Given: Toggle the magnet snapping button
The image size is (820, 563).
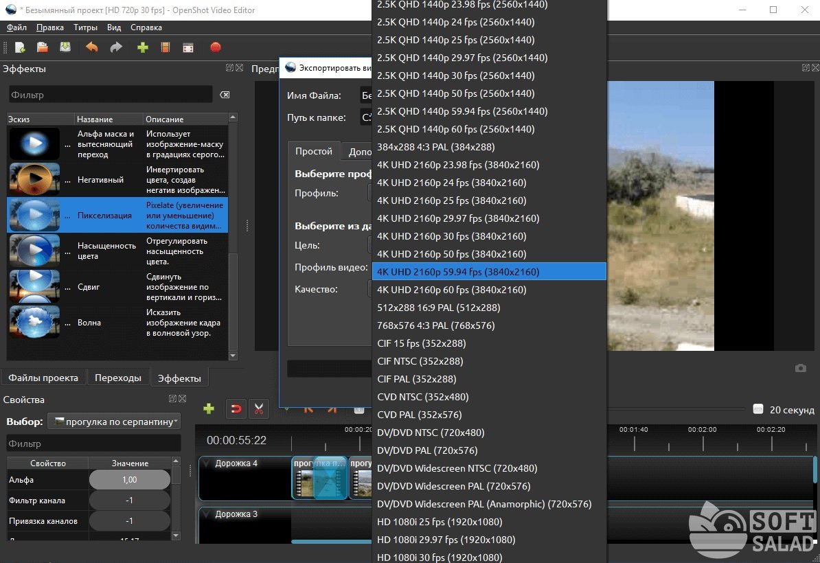Looking at the screenshot, I should [x=235, y=409].
